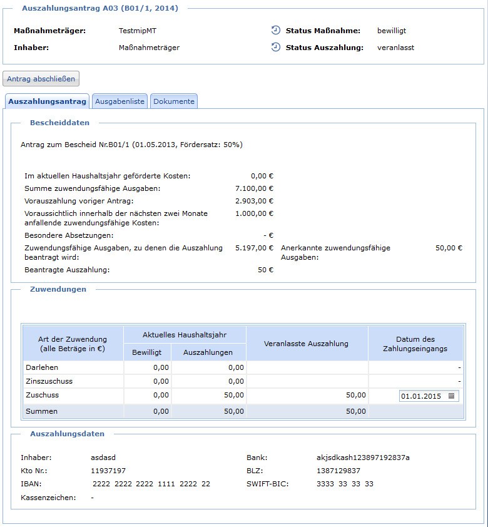Image resolution: width=488 pixels, height=527 pixels.
Task: Click the Bescheiddaten section title
Action: click(x=60, y=123)
